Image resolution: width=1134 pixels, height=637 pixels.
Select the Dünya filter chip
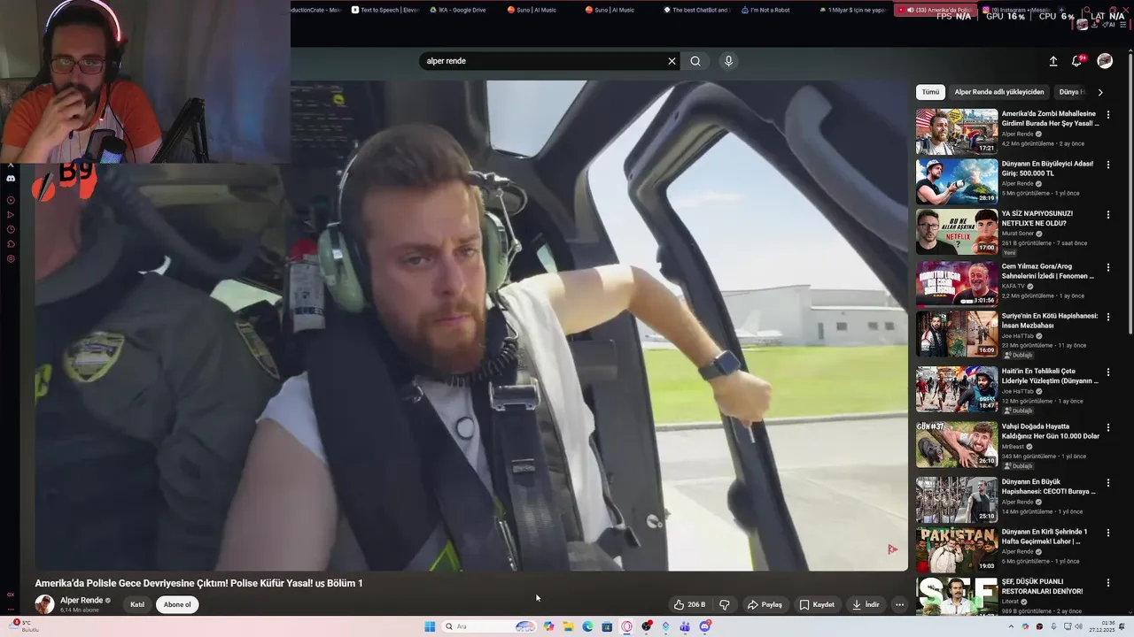click(x=1071, y=92)
